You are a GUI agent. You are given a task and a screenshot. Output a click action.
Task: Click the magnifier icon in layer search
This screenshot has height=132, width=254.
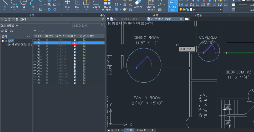[x=102, y=25]
